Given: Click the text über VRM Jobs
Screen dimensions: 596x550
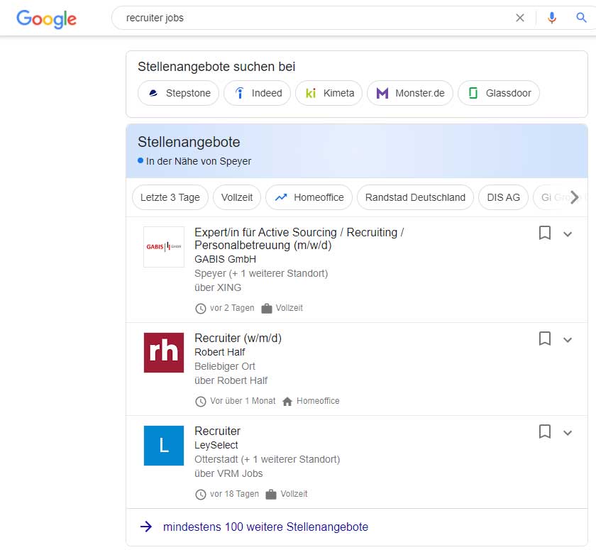Looking at the screenshot, I should pyautogui.click(x=228, y=473).
